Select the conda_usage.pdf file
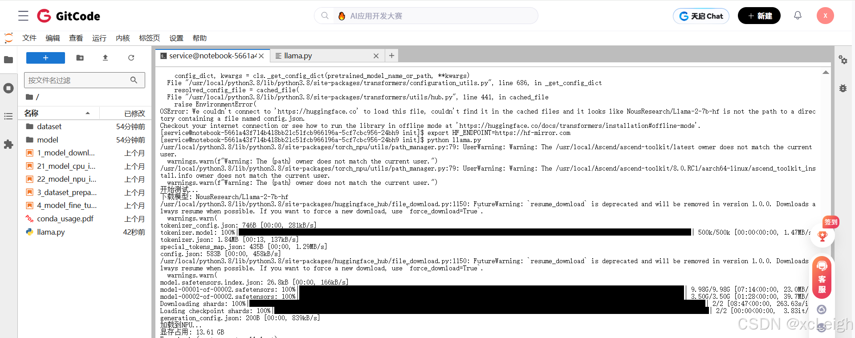 click(x=85, y=219)
